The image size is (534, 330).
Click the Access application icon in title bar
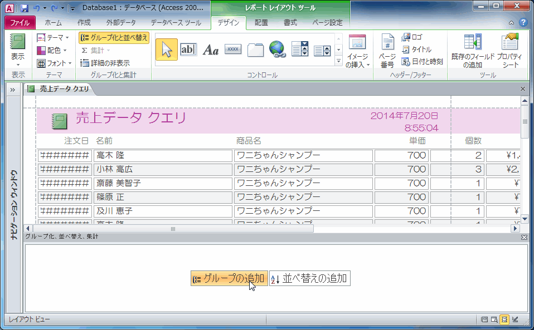[9, 8]
